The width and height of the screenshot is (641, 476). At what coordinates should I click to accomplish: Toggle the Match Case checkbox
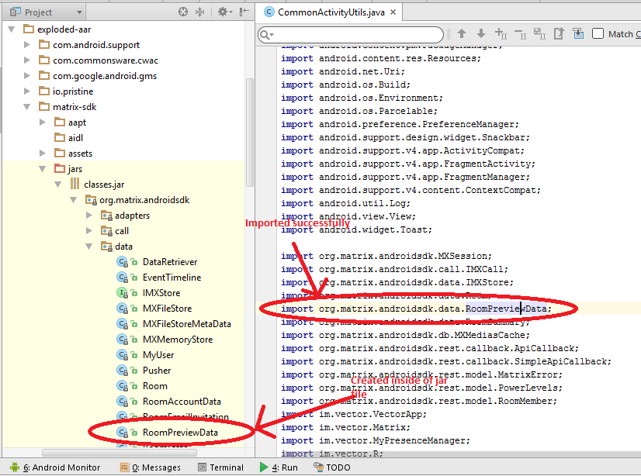click(x=598, y=33)
